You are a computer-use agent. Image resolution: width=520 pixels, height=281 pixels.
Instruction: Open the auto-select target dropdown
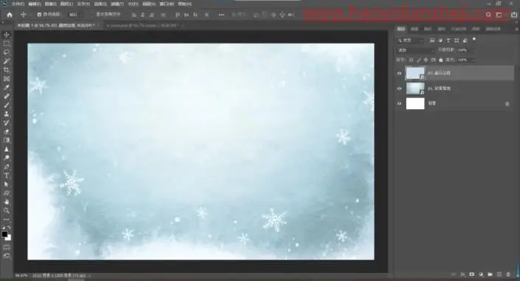[75, 15]
